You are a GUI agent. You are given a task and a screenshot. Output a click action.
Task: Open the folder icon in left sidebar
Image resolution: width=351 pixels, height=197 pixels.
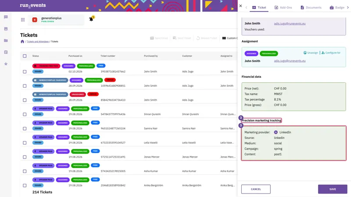[6, 40]
